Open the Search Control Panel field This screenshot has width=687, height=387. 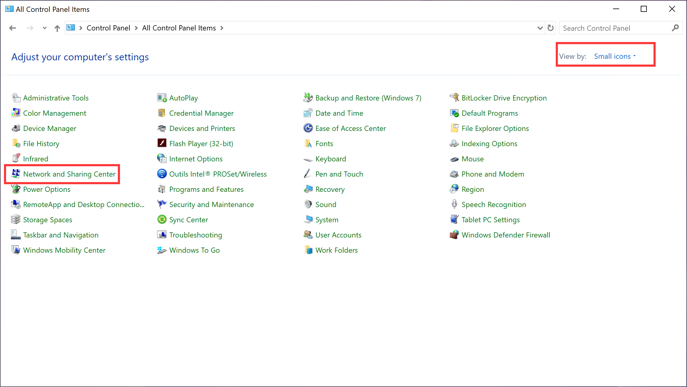click(x=616, y=28)
